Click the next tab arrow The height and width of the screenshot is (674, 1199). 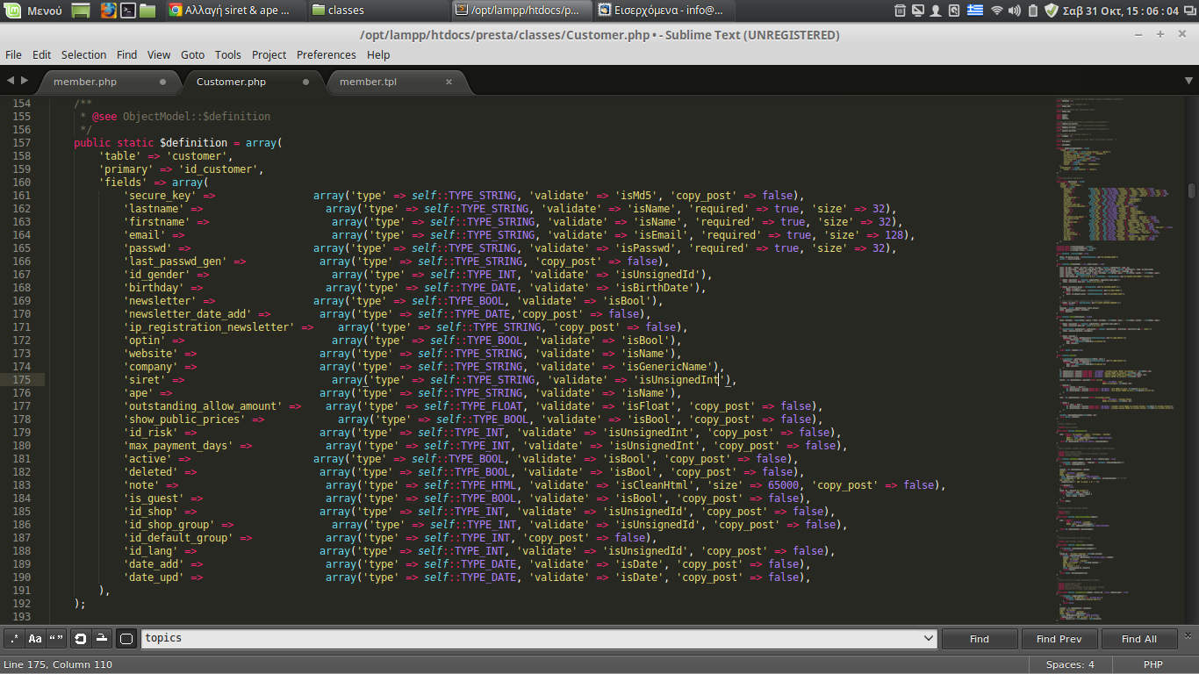click(25, 81)
